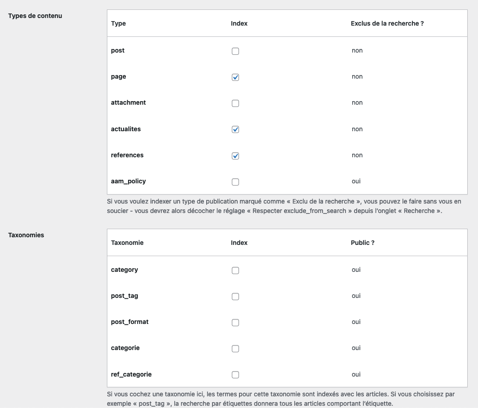Enable indexing for the post type

[235, 51]
